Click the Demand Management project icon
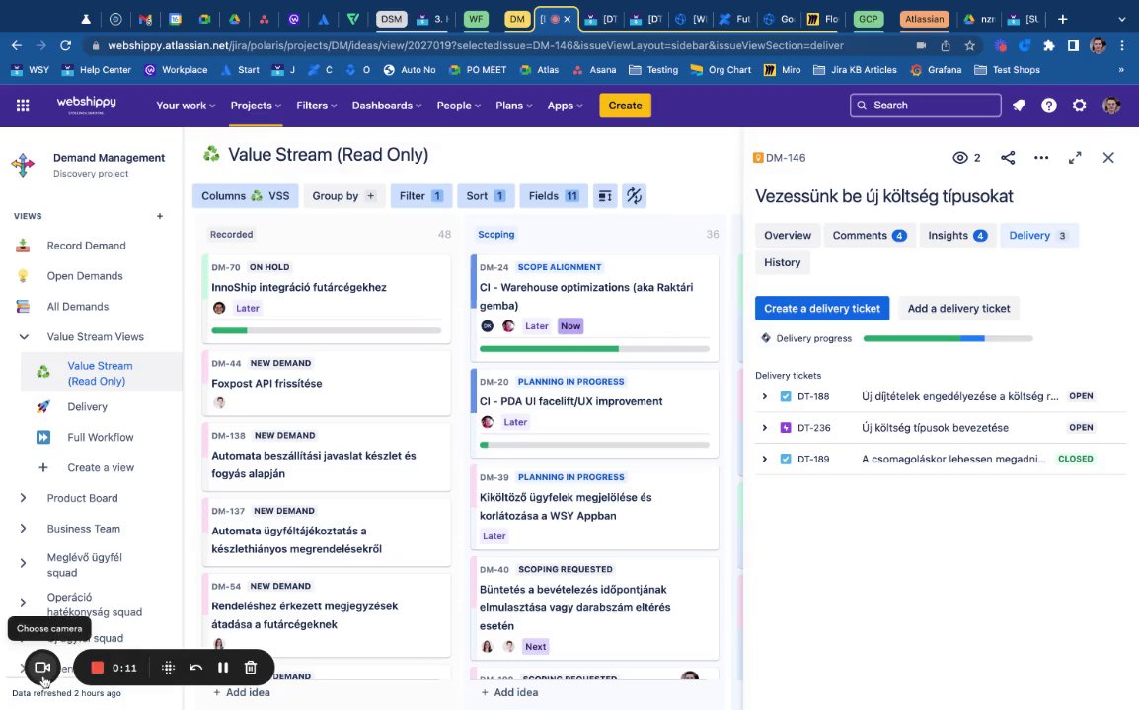The height and width of the screenshot is (710, 1139). tap(24, 165)
